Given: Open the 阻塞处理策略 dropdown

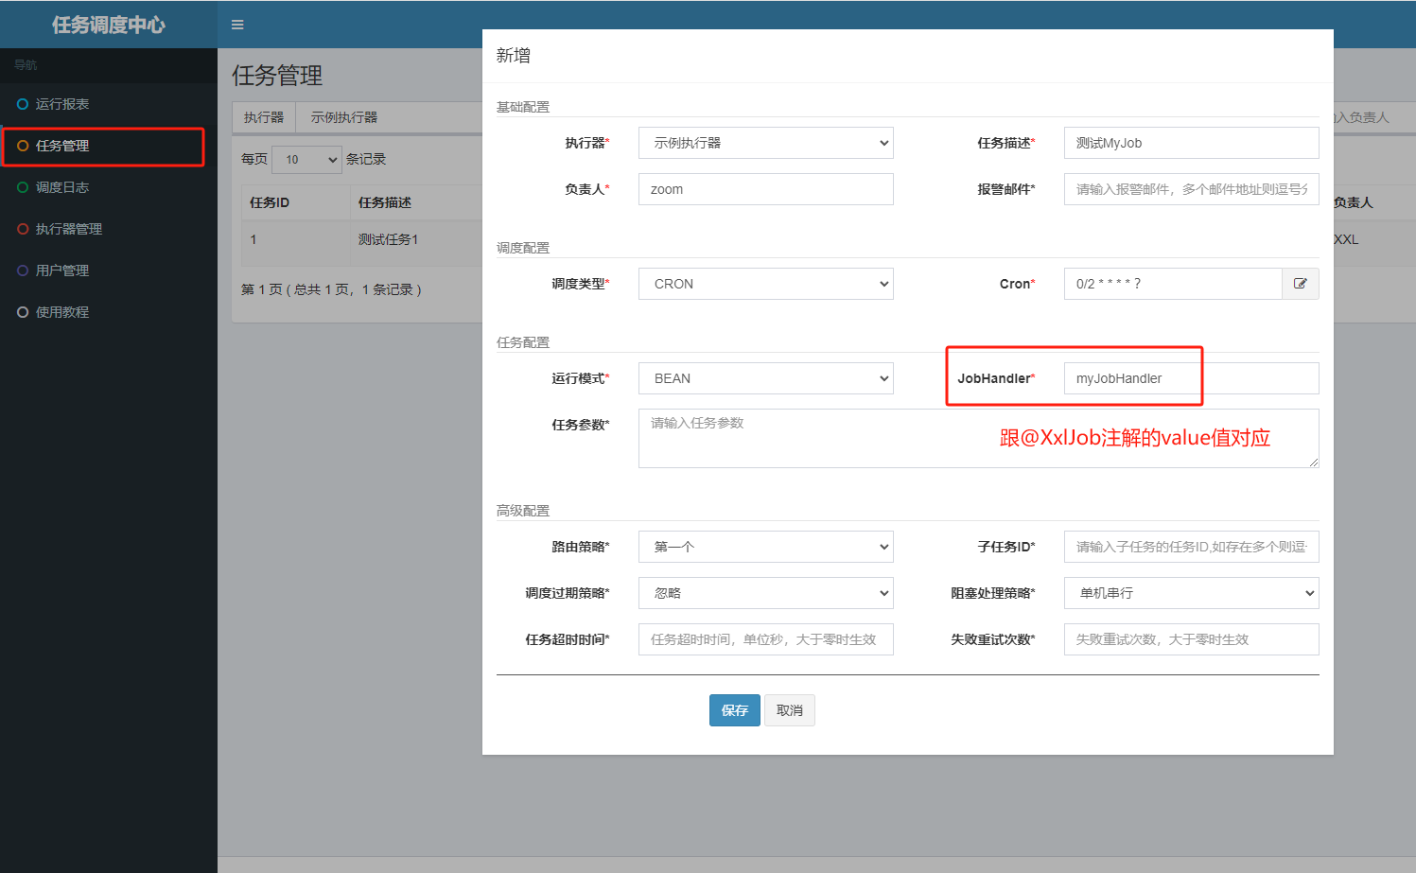Looking at the screenshot, I should (1192, 593).
